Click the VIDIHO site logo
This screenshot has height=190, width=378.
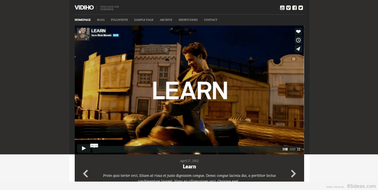tap(84, 8)
